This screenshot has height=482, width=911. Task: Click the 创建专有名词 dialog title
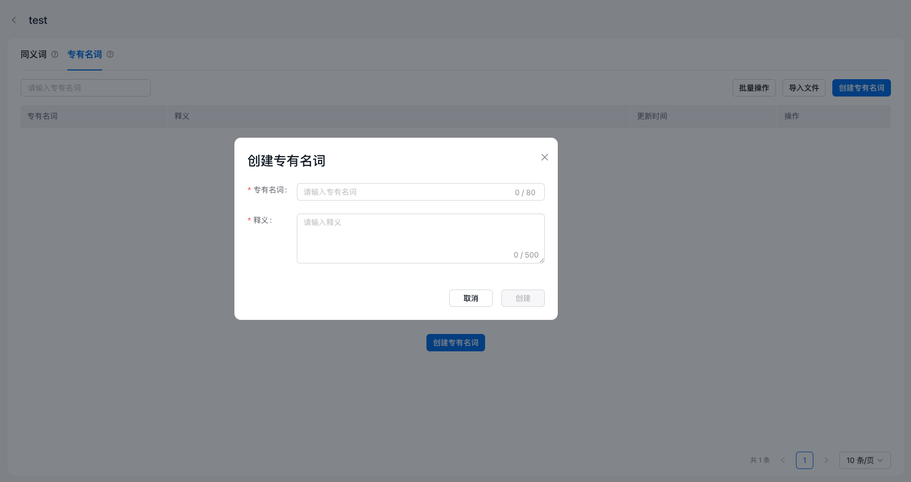pyautogui.click(x=286, y=161)
